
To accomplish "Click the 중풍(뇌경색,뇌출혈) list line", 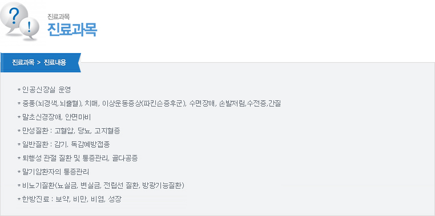I will (149, 104).
